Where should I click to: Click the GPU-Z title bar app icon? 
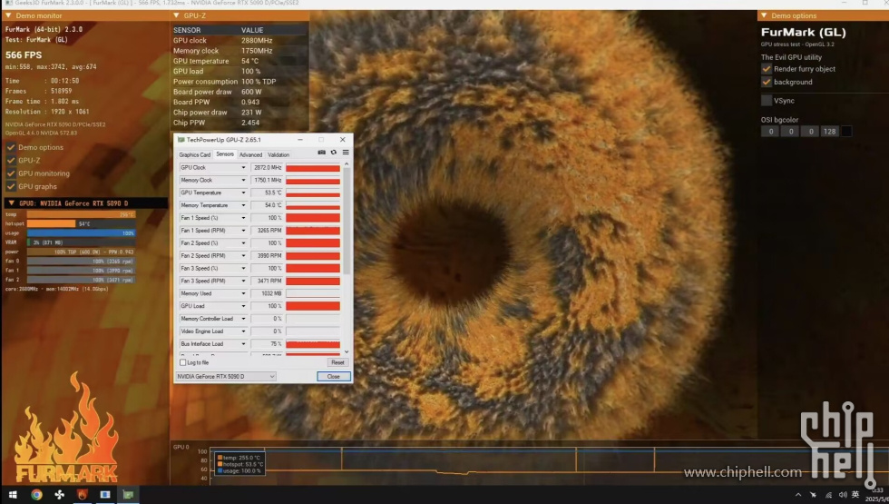tap(181, 140)
